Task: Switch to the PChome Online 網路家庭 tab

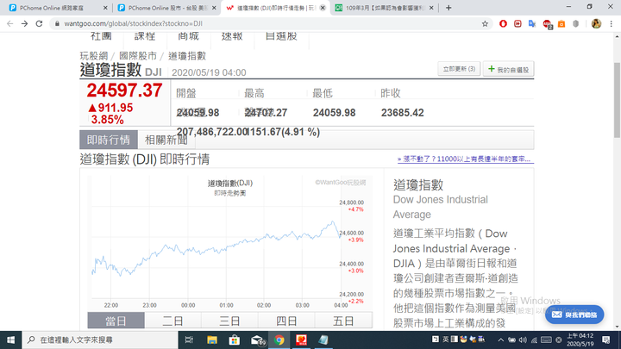Action: point(58,8)
